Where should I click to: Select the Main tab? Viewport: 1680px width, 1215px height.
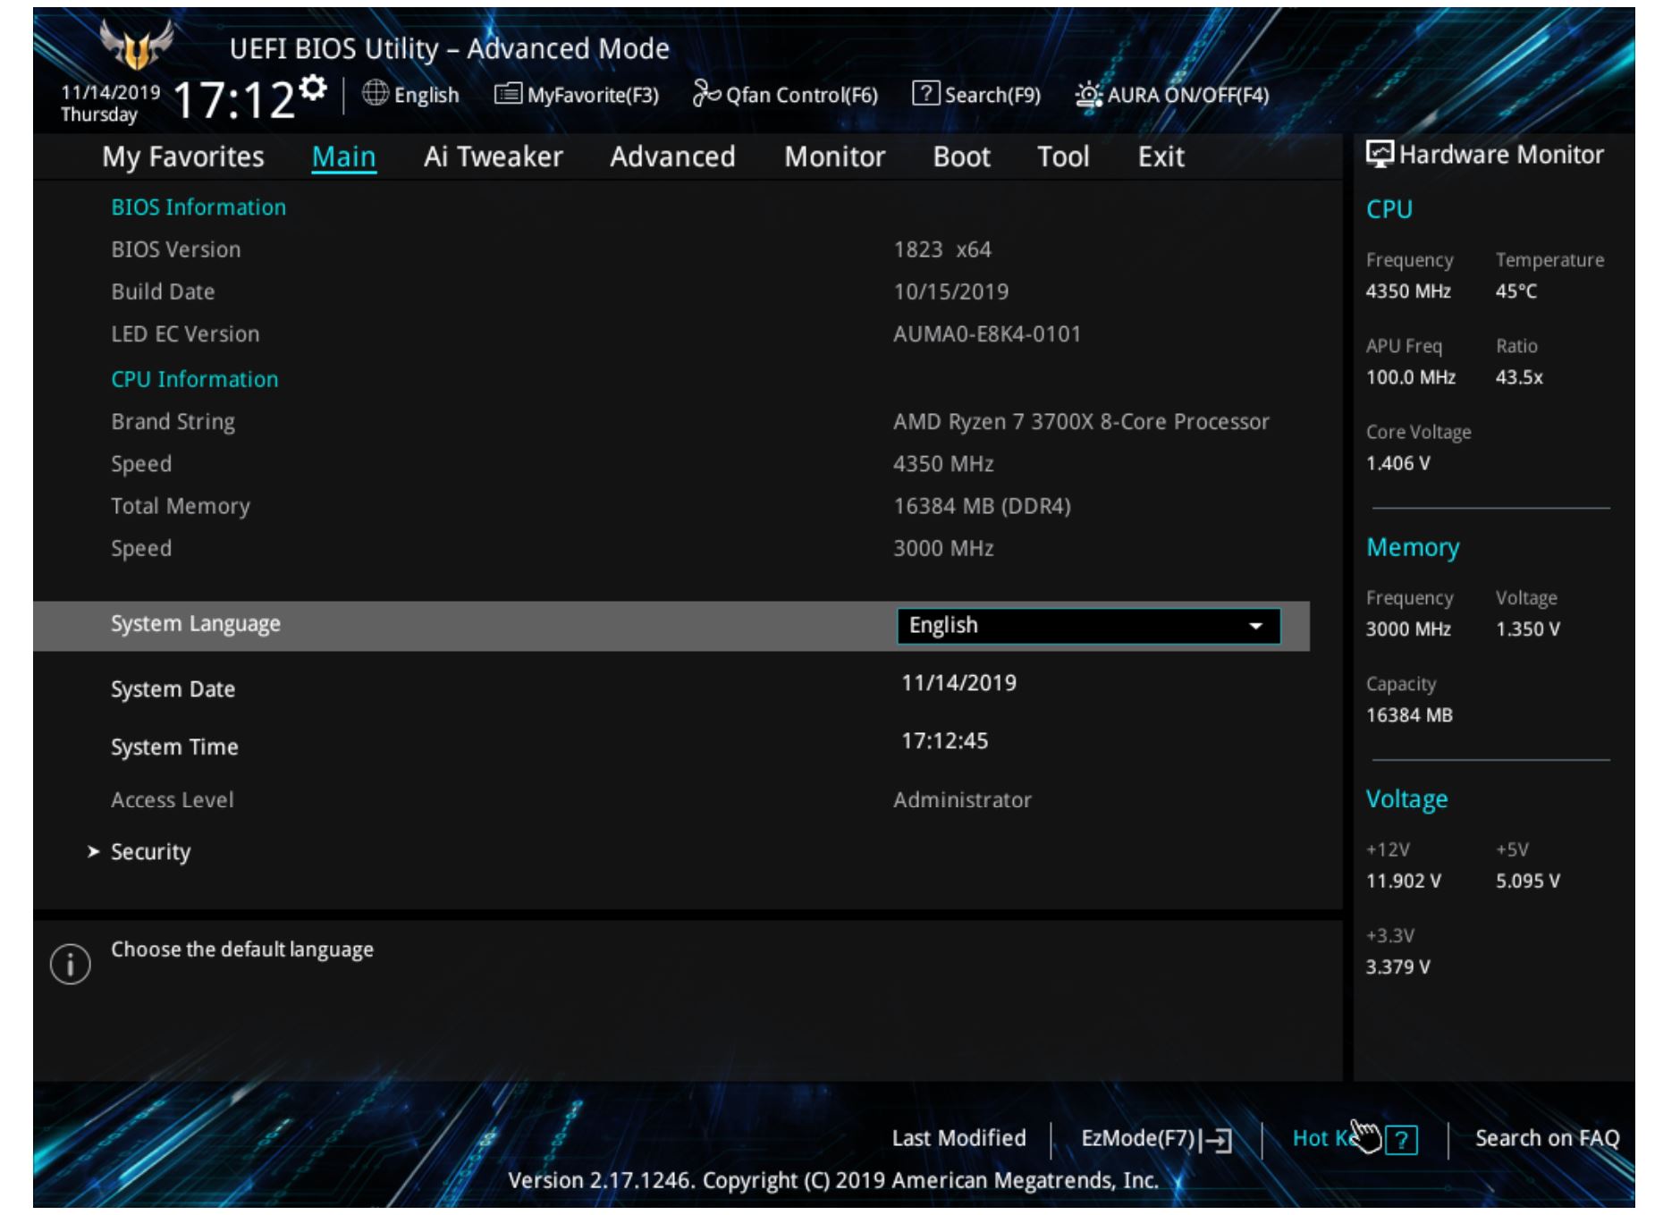pos(343,156)
